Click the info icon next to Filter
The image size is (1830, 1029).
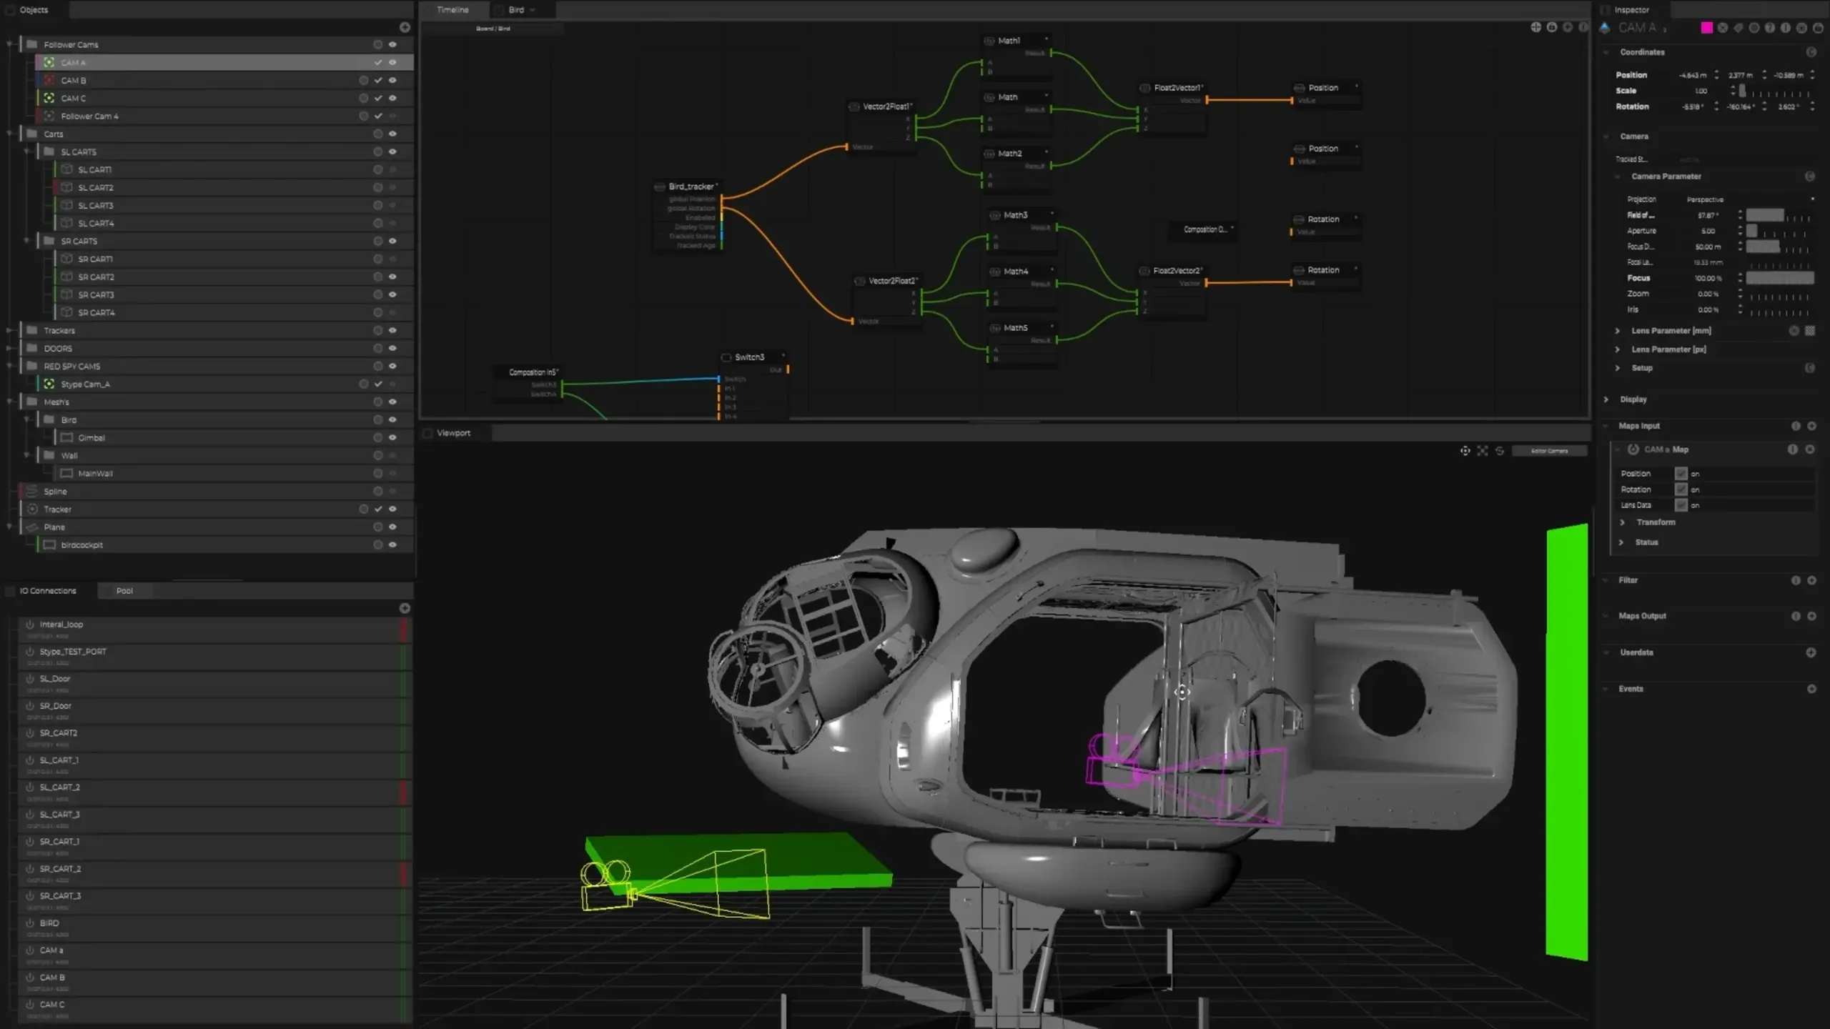[x=1796, y=580]
